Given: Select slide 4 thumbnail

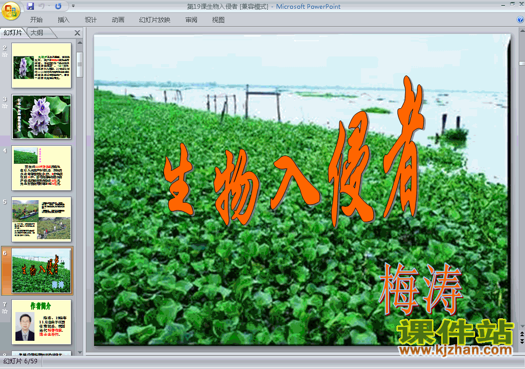Looking at the screenshot, I should click(42, 168).
